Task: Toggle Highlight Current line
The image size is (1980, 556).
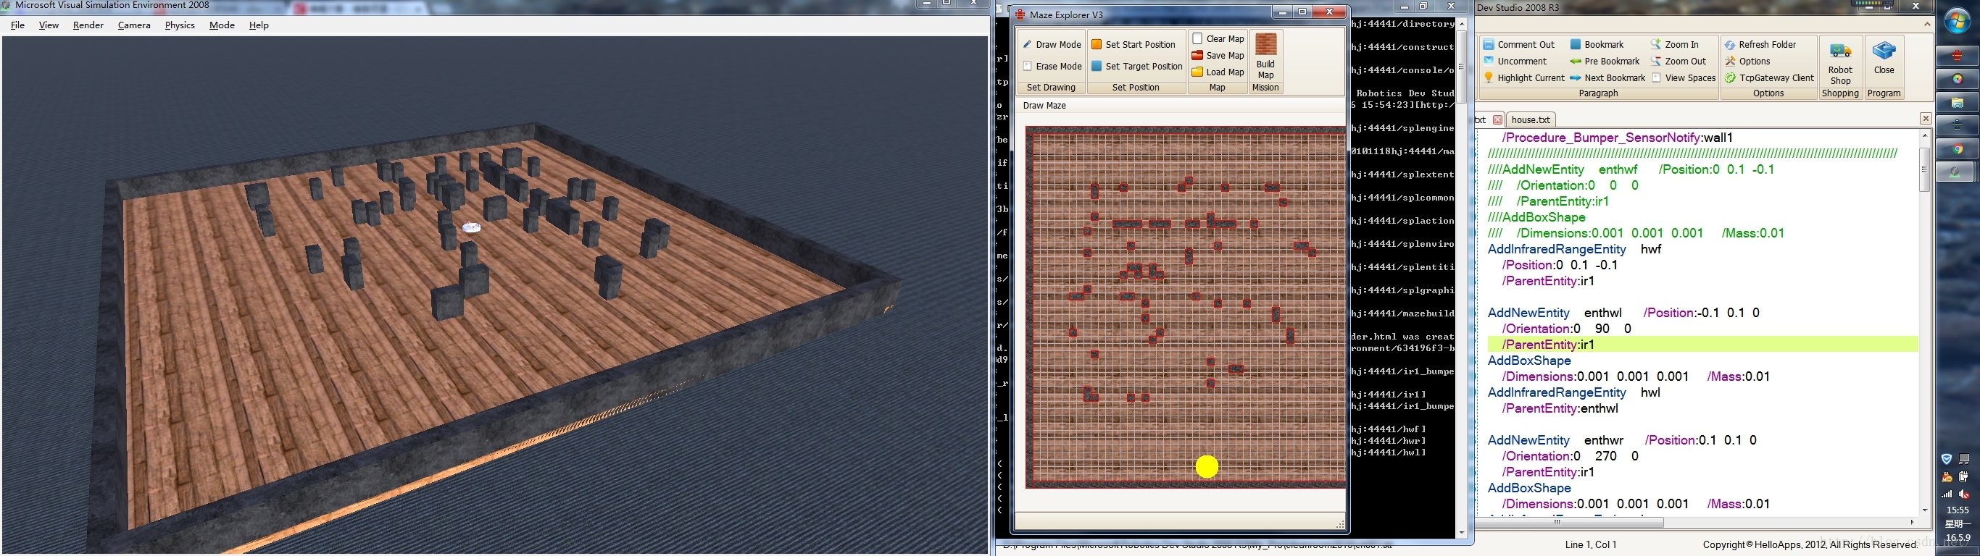Action: click(1523, 78)
